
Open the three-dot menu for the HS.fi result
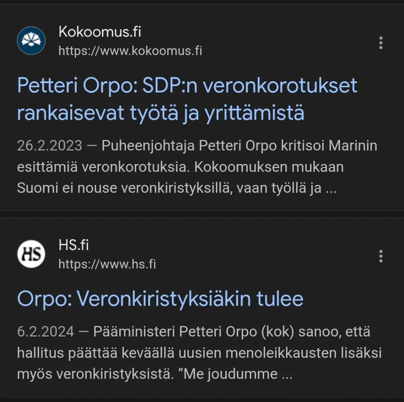tap(380, 256)
